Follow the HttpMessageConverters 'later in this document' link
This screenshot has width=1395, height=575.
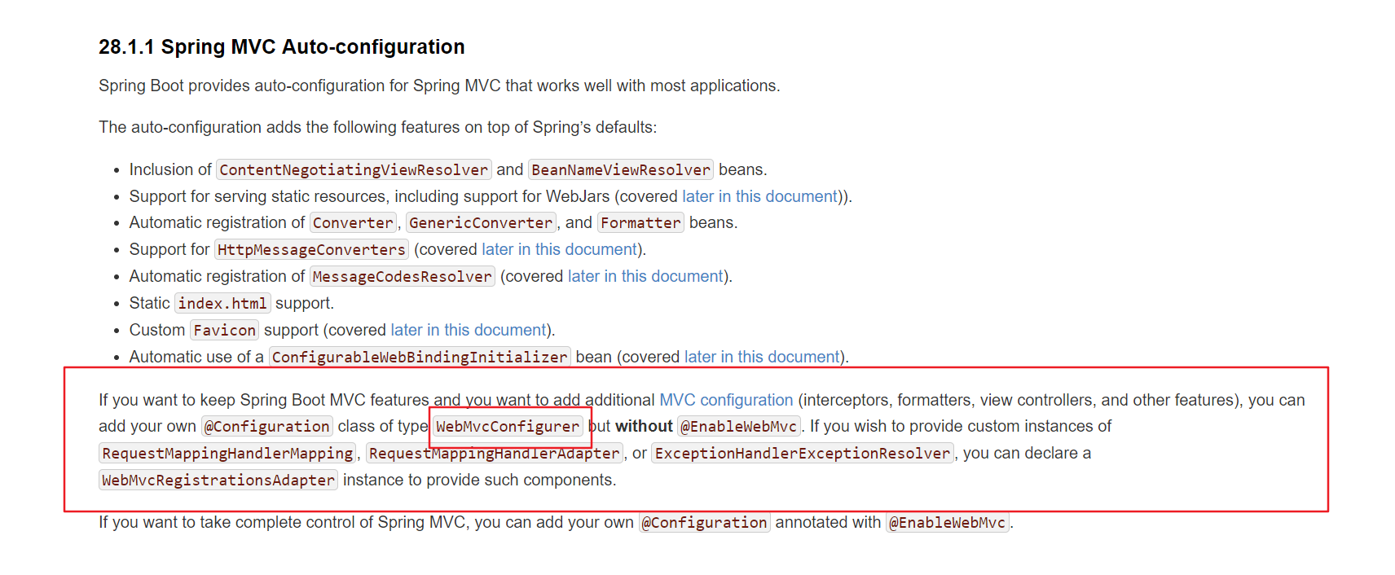[559, 249]
